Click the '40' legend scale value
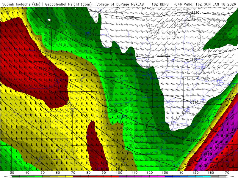Image resolution: width=238 pixels, height=178 pixels. (x=27, y=173)
